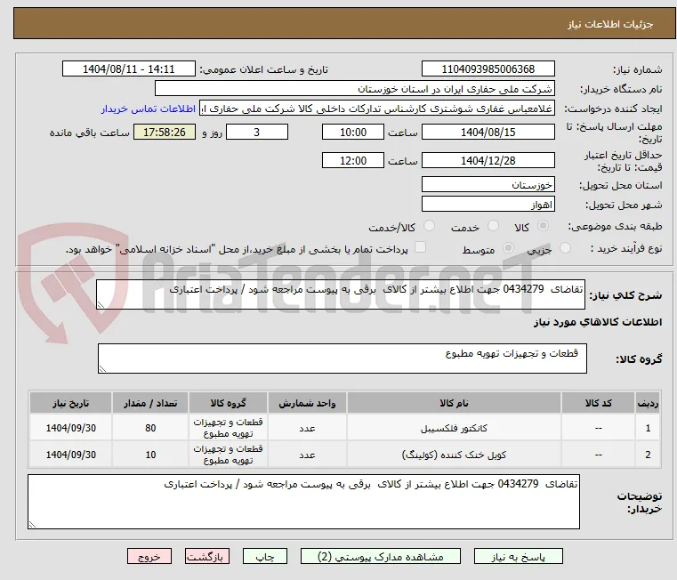Select the جزیی purchase type radio
This screenshot has height=580, width=677.
pyautogui.click(x=565, y=248)
